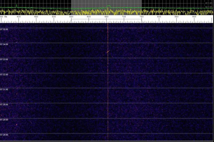The width and height of the screenshot is (214, 142).
Task: Select the 07:28:00 time label
Action: 4,135
